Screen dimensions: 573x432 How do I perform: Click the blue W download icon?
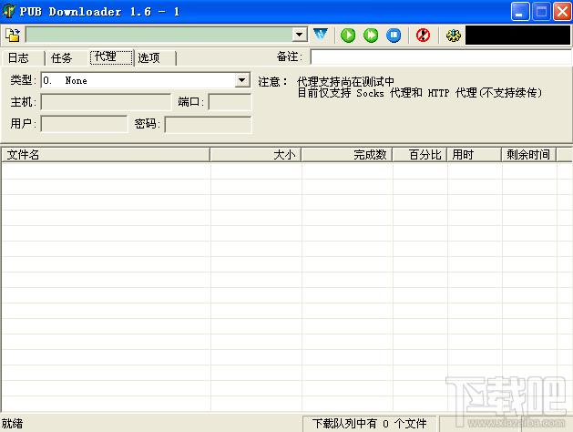321,35
